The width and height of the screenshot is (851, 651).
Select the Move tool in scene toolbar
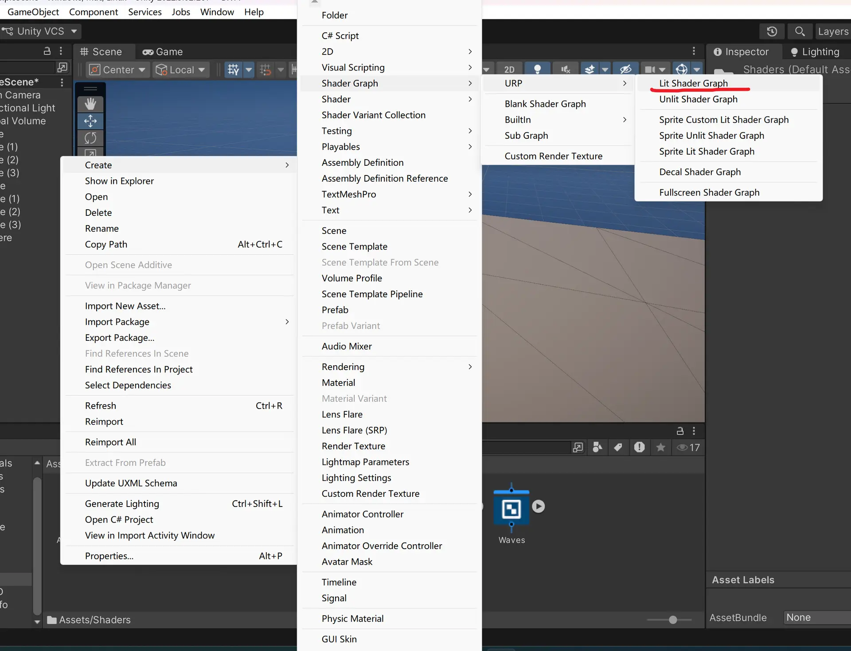pyautogui.click(x=90, y=121)
